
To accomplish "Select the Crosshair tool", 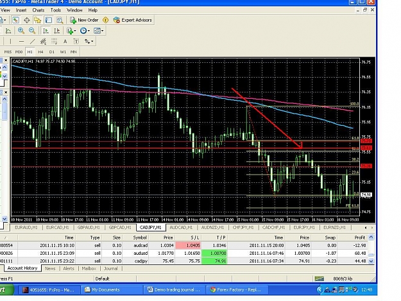I will pyautogui.click(x=26, y=20).
